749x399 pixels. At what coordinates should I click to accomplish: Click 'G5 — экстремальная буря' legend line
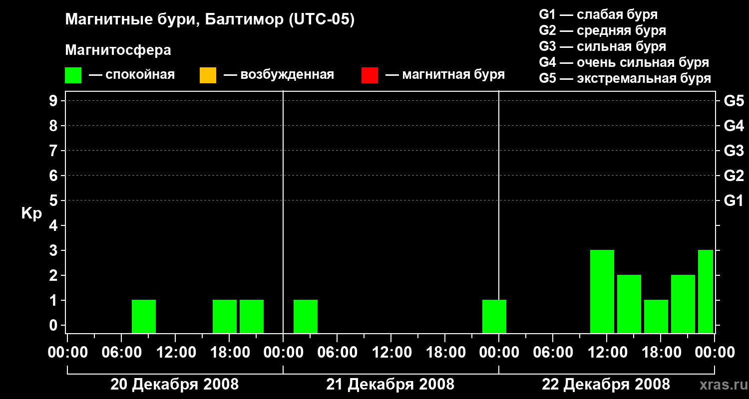click(625, 78)
